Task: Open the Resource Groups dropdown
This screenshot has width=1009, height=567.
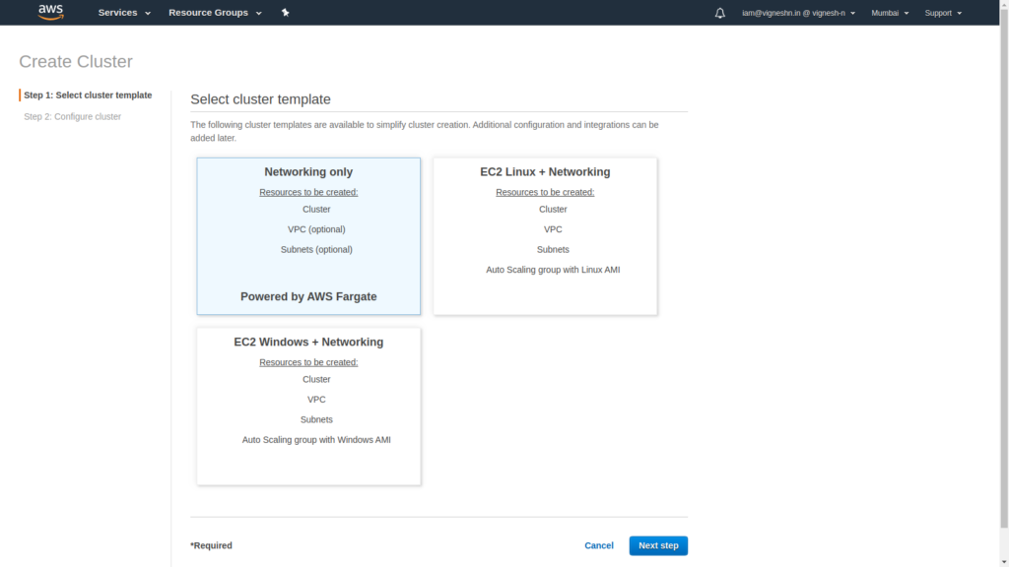Action: 215,12
